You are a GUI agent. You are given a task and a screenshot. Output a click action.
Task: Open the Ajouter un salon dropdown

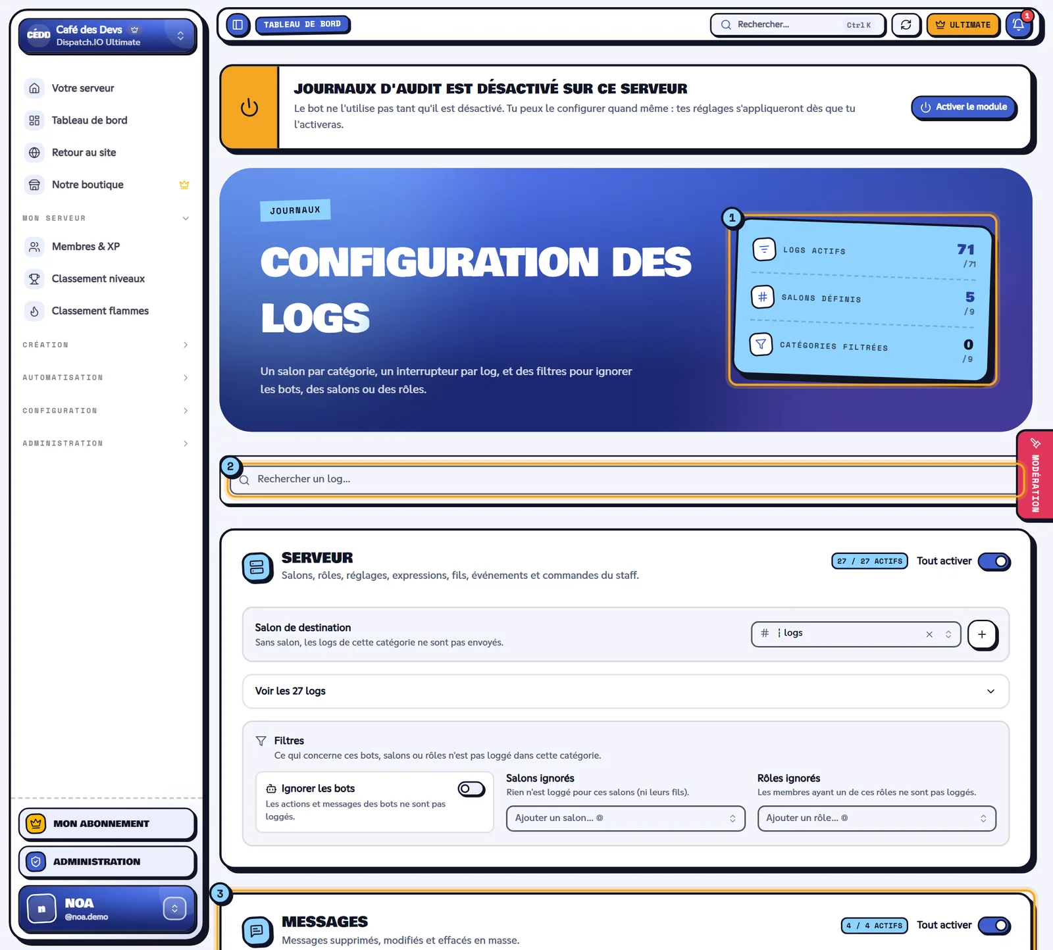pyautogui.click(x=625, y=818)
